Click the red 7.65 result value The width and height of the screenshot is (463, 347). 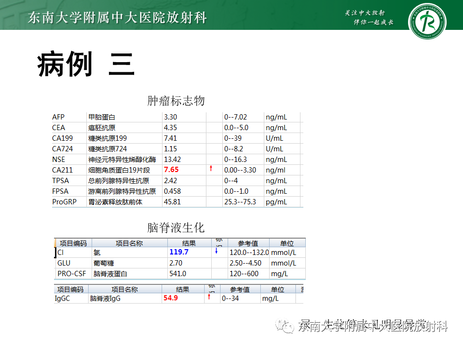tap(171, 170)
